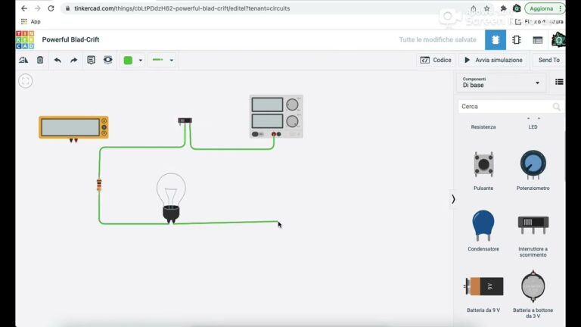581x327 pixels.
Task: Click the browser address bar URL
Action: pos(182,8)
